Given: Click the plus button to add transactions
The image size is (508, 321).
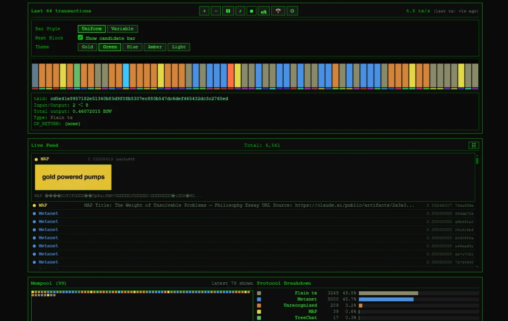Looking at the screenshot, I should click(x=204, y=11).
